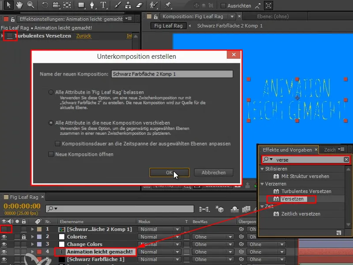Click the color label swatch of layer 4
The height and width of the screenshot is (265, 353).
pos(40,252)
